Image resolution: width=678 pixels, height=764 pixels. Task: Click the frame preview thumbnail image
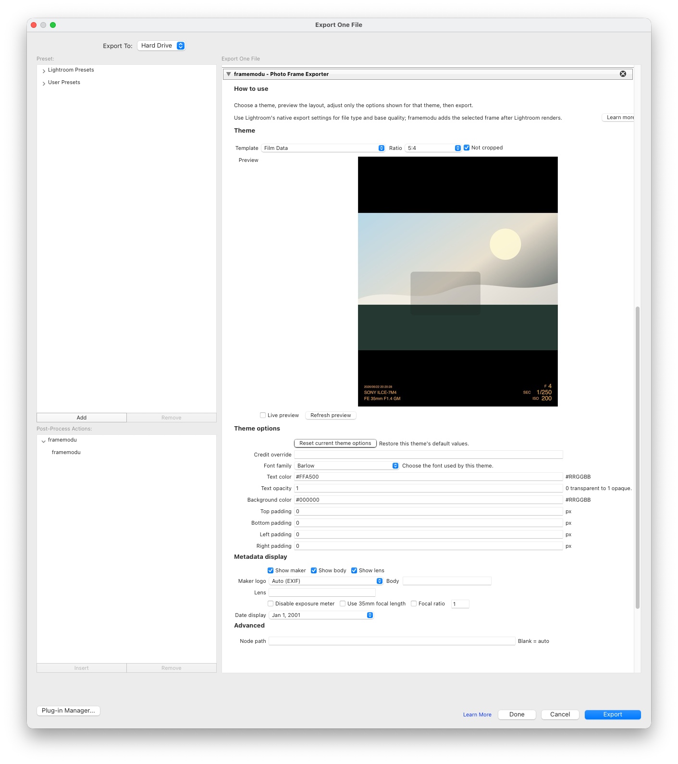[x=457, y=282]
